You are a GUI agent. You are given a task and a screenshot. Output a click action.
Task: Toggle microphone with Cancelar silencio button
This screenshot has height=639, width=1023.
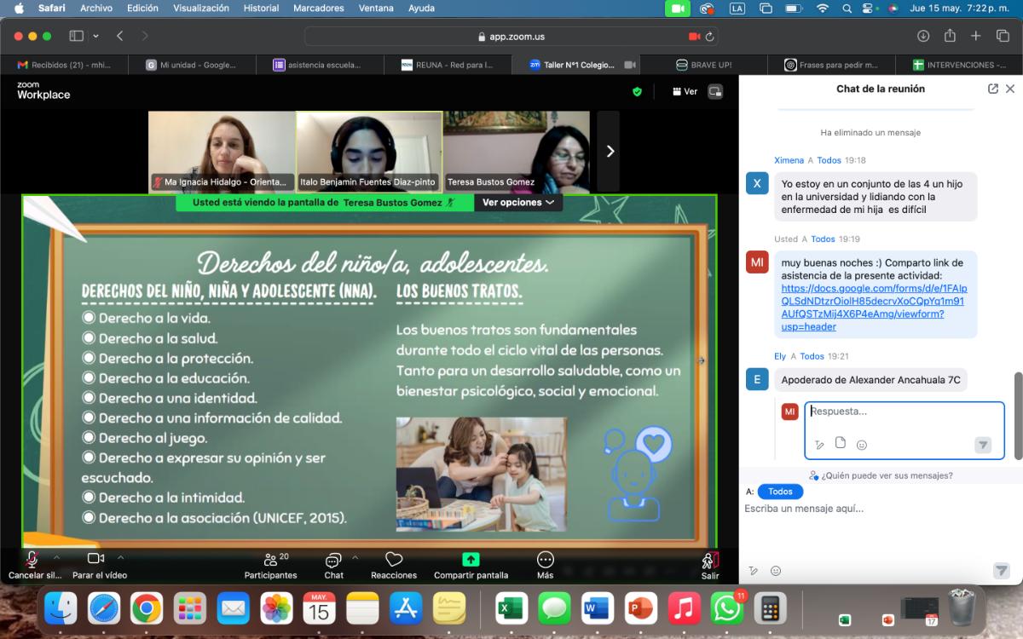32,559
